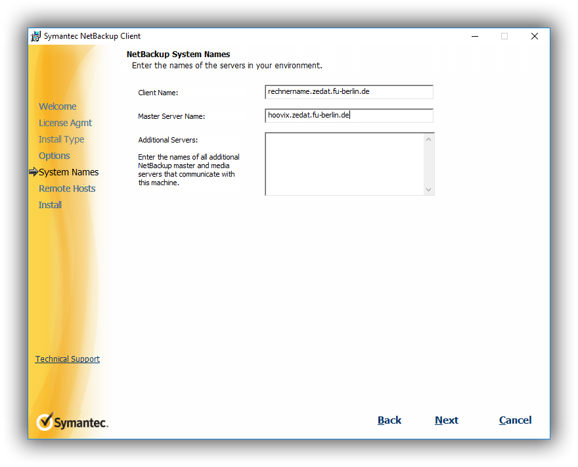Select the License Agmt step
The height and width of the screenshot is (467, 578).
(x=65, y=123)
